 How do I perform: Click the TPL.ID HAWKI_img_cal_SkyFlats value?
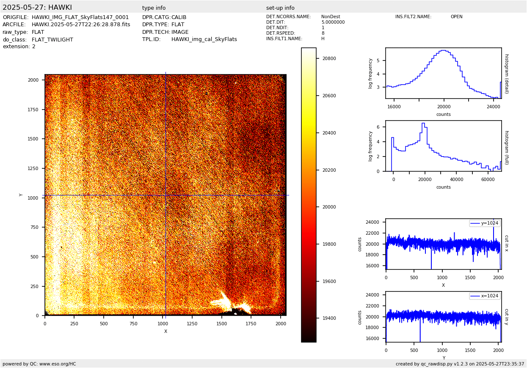pyautogui.click(x=204, y=39)
